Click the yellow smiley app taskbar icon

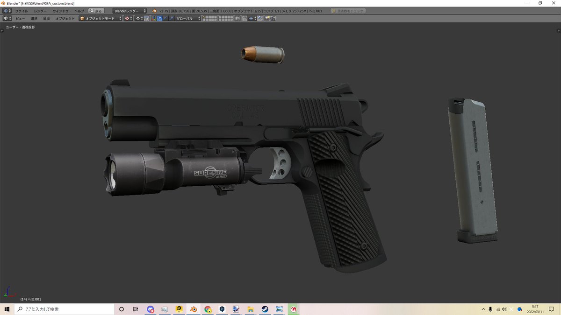click(179, 309)
